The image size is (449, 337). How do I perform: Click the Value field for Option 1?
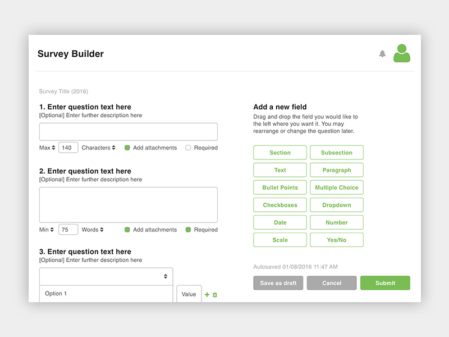189,294
